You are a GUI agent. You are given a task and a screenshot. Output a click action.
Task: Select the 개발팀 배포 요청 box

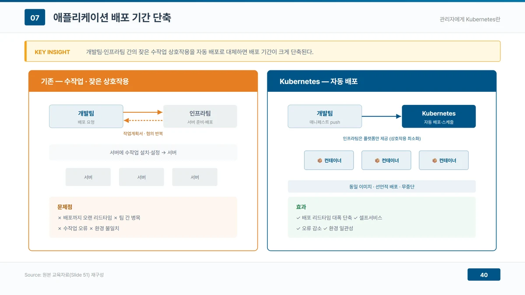(x=86, y=116)
